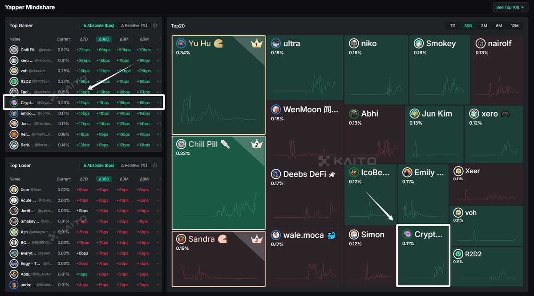The image size is (534, 296).
Task: Sort Top Gainer by the Δ30D column
Action: [x=103, y=39]
